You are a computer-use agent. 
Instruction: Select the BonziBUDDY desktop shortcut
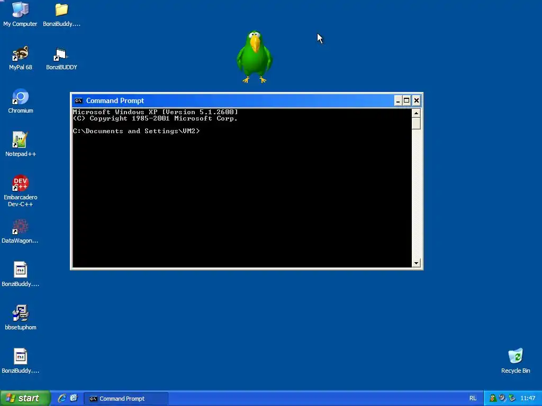pyautogui.click(x=61, y=59)
